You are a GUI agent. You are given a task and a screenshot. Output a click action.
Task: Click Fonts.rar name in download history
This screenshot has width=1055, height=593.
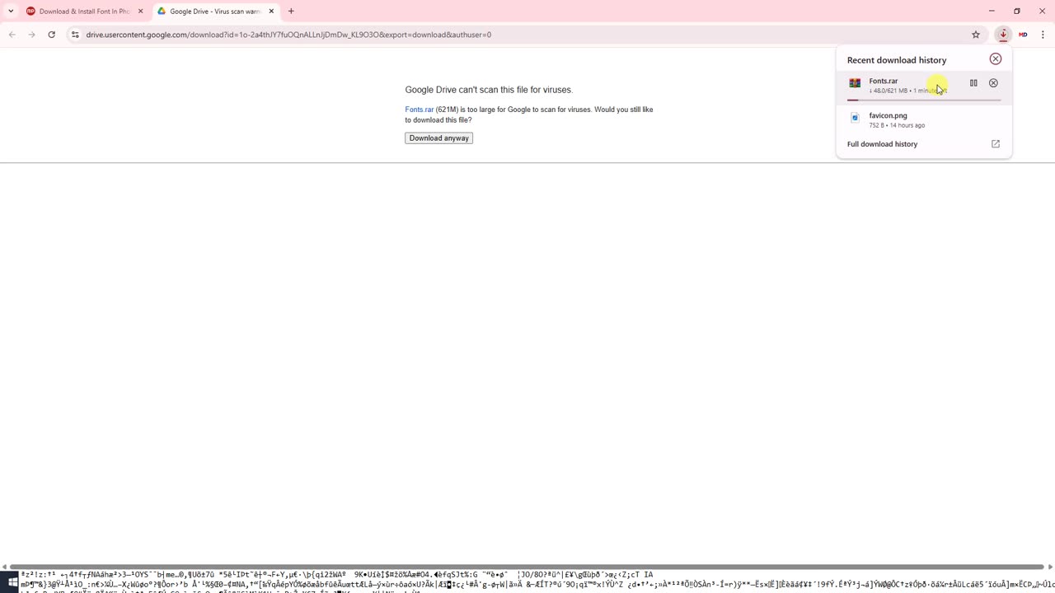(x=884, y=81)
